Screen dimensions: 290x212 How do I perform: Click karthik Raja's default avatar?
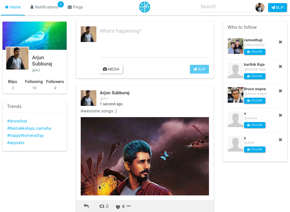click(236, 70)
